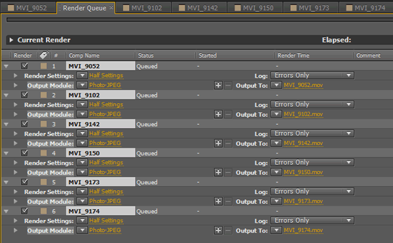The image size is (393, 243).
Task: Expand Render Settings details for MVI_9102
Action: (x=16, y=105)
